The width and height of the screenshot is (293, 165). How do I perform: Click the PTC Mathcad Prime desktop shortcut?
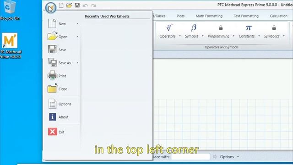pyautogui.click(x=10, y=46)
